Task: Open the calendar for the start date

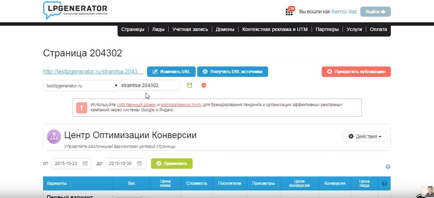Action: (x=85, y=164)
